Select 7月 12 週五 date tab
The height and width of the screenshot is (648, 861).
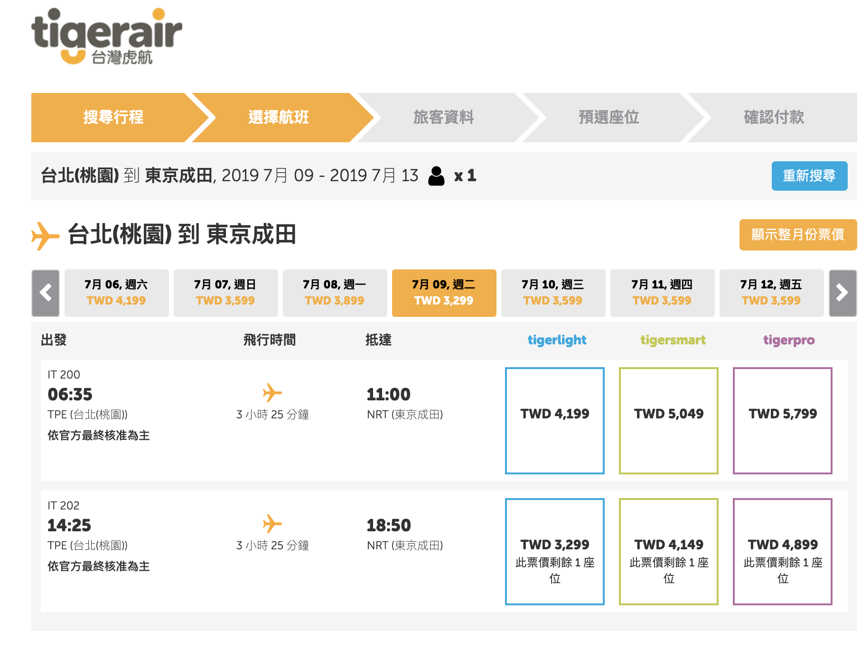pyautogui.click(x=772, y=293)
